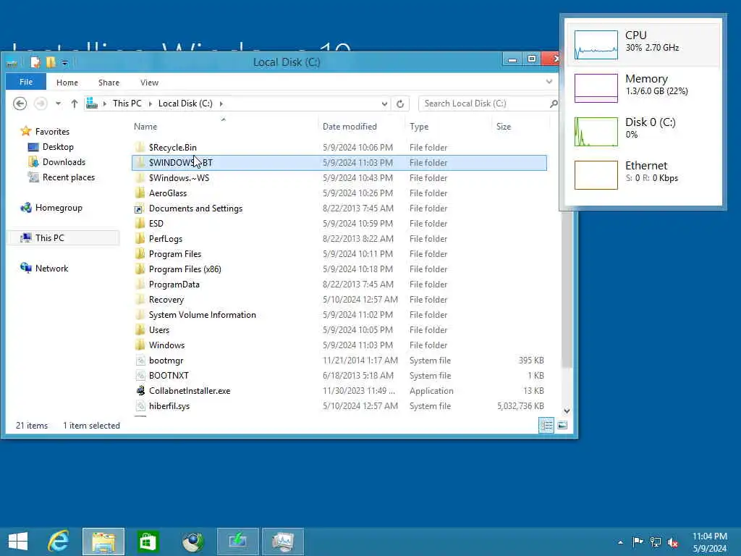Expand the arrow after Local Disk (C:) breadcrumb
The height and width of the screenshot is (556, 741).
click(x=221, y=104)
